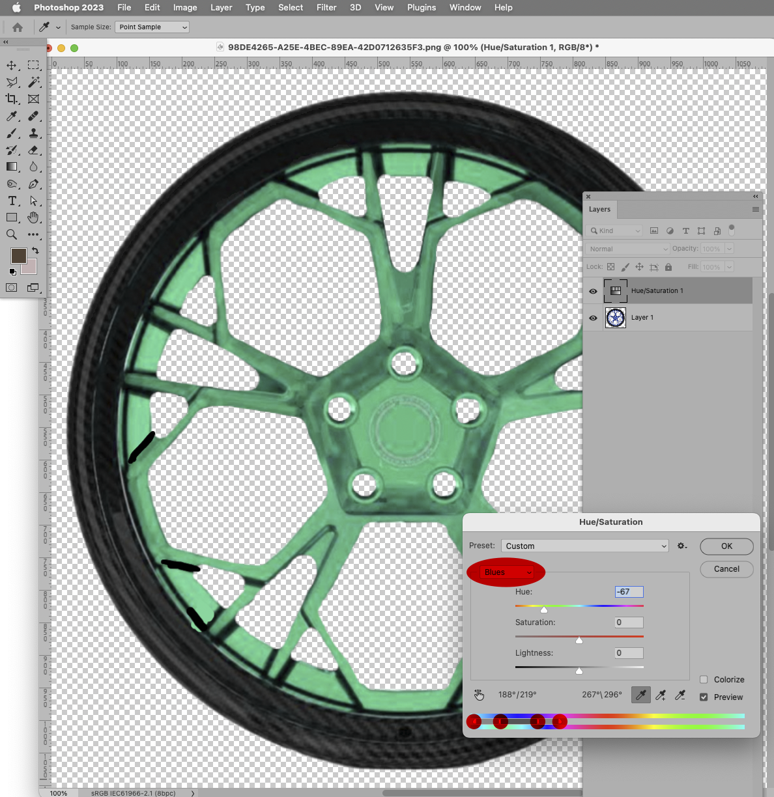Select the Type tool
The height and width of the screenshot is (797, 774).
[11, 201]
